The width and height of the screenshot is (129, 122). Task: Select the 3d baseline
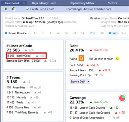pos(51,33)
